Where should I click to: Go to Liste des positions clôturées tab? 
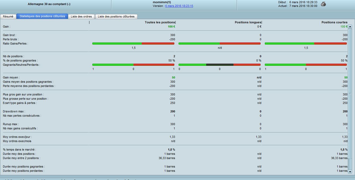pyautogui.click(x=116, y=16)
